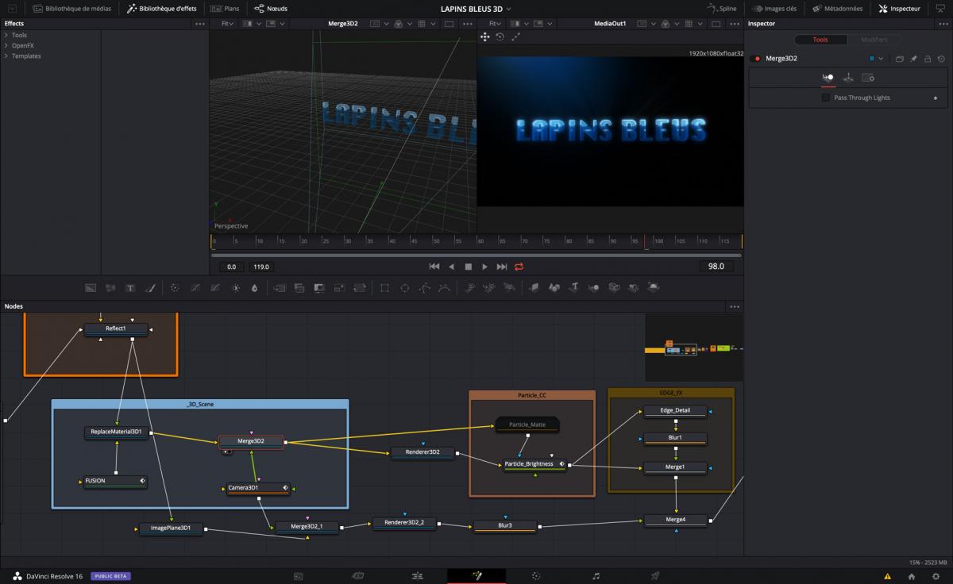Open project settings gear icon

pyautogui.click(x=936, y=576)
